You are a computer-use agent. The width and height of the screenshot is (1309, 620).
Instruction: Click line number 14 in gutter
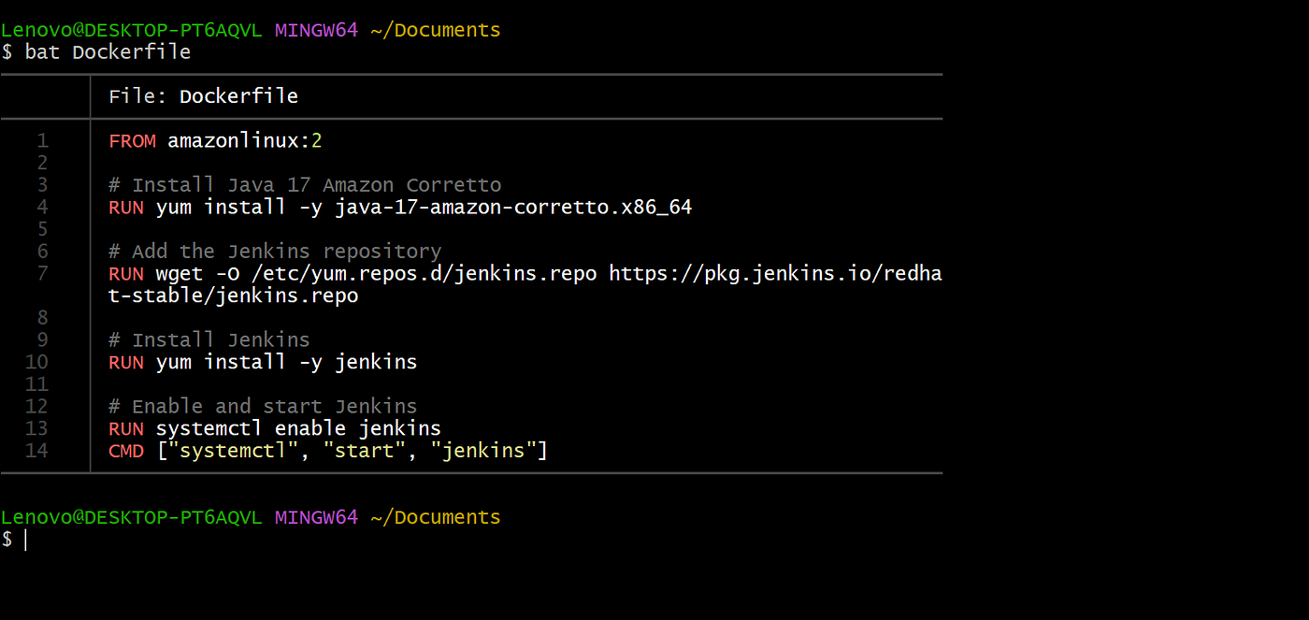click(36, 452)
